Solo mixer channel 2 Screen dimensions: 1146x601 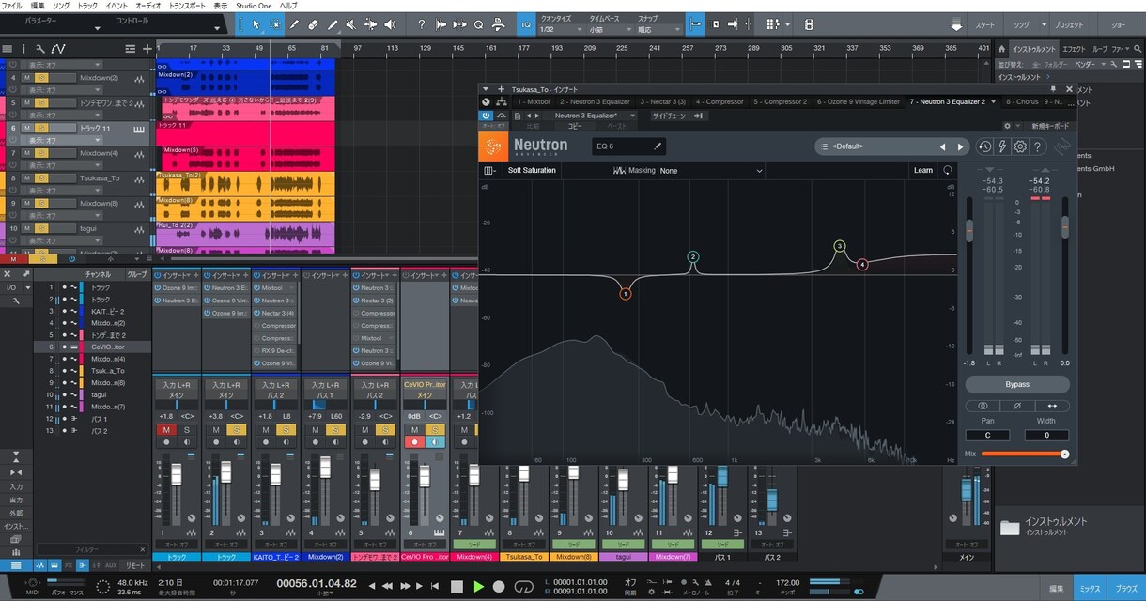tap(235, 429)
